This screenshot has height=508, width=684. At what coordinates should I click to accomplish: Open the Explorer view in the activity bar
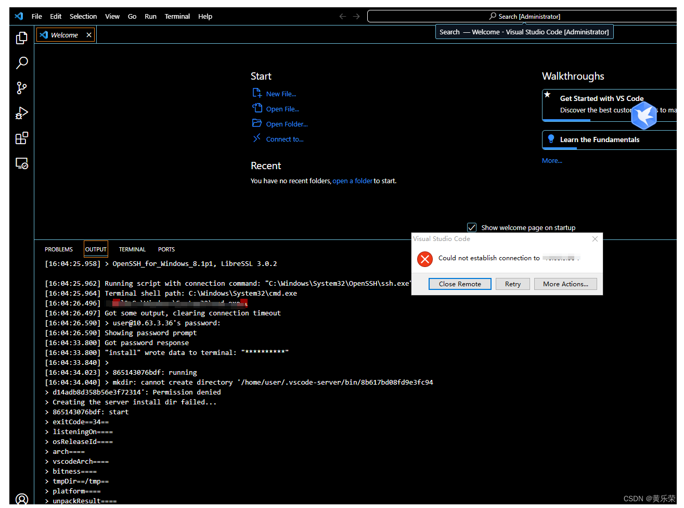pyautogui.click(x=21, y=37)
